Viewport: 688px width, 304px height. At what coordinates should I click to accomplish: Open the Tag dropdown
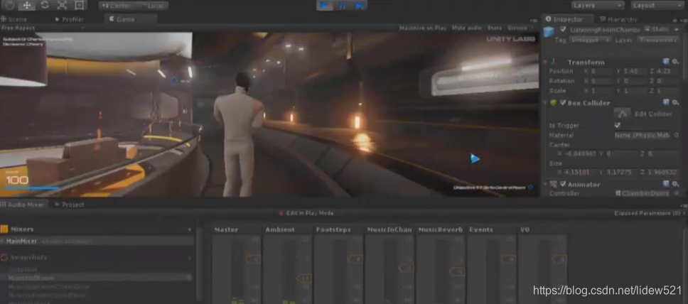click(x=590, y=40)
